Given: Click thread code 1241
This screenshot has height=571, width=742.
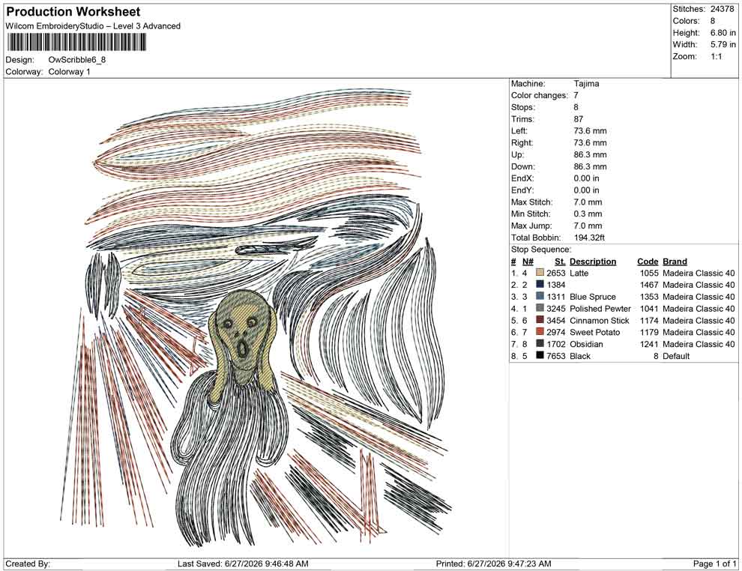Looking at the screenshot, I should [x=649, y=344].
